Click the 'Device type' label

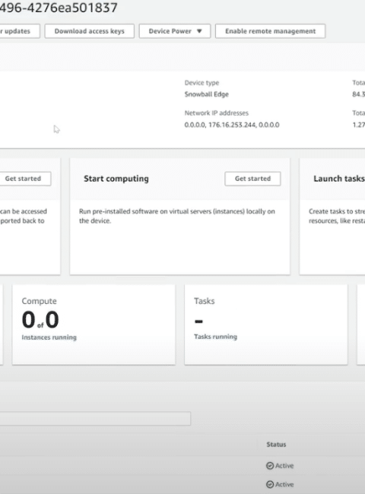202,83
